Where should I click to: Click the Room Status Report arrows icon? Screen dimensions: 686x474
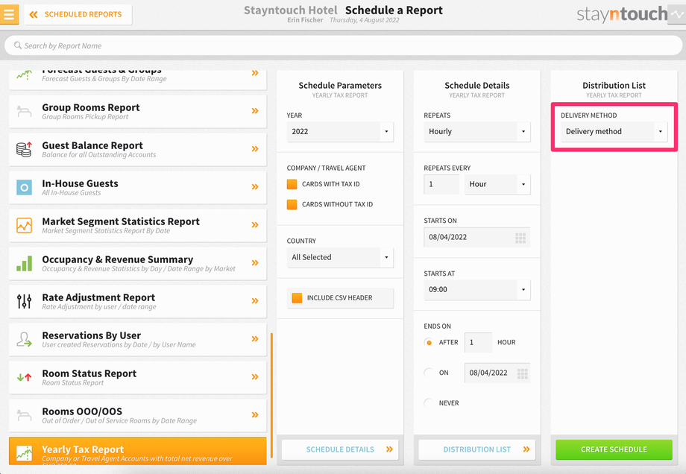24,377
